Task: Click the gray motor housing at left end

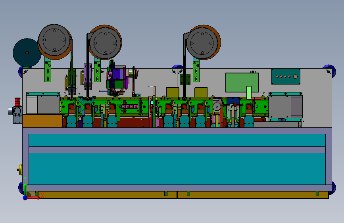Action: click(x=43, y=105)
